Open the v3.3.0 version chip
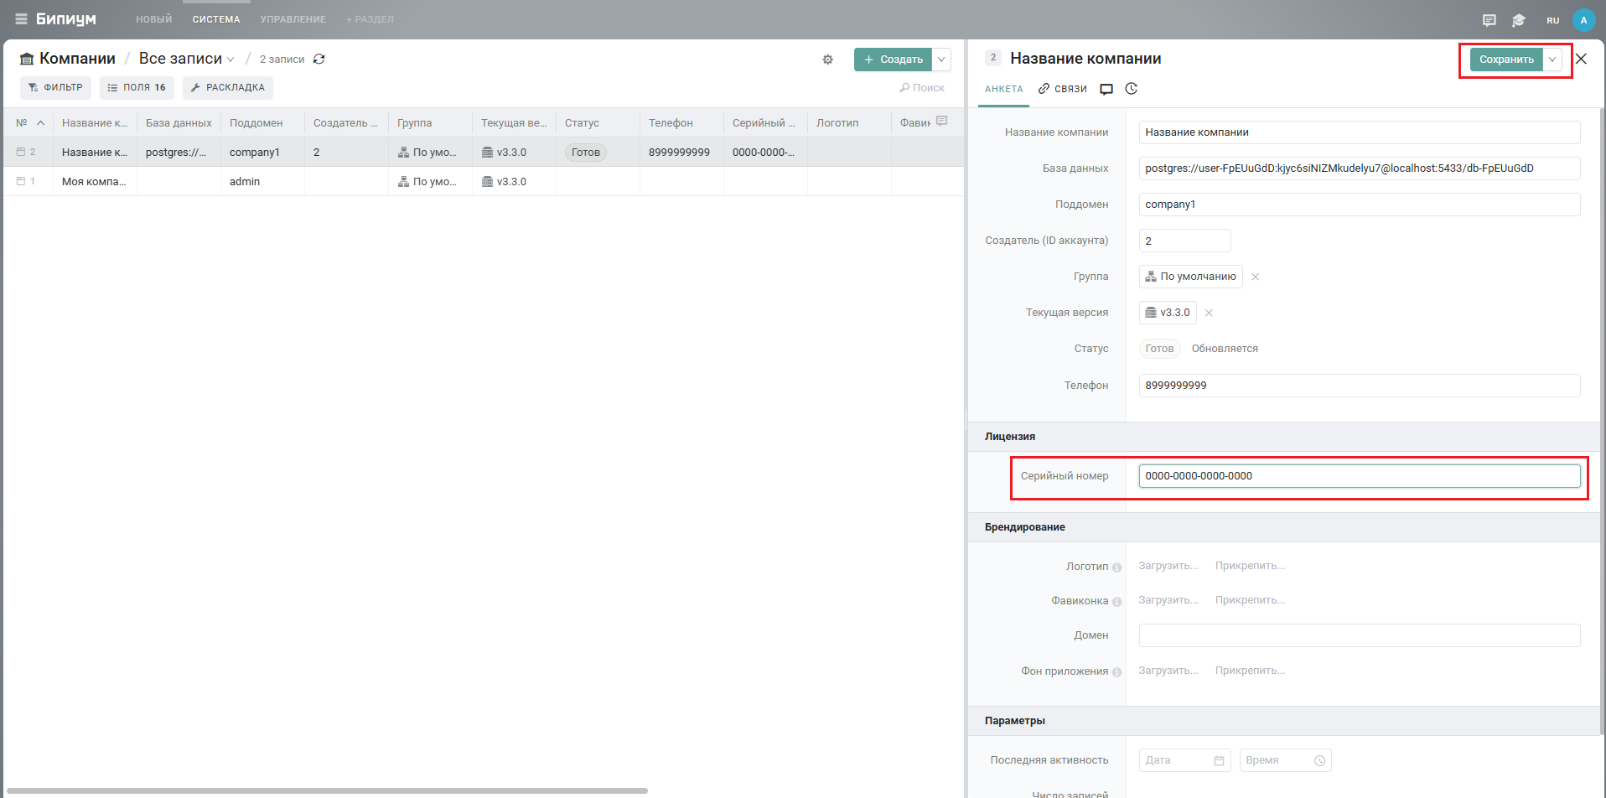 tap(1168, 313)
